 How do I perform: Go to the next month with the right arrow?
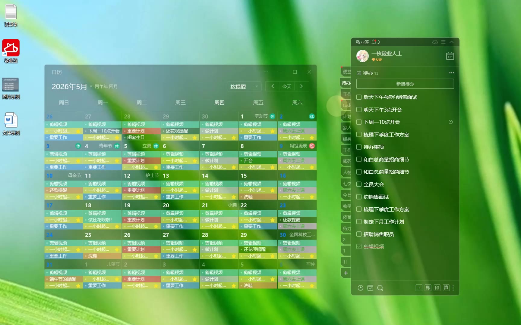point(301,86)
